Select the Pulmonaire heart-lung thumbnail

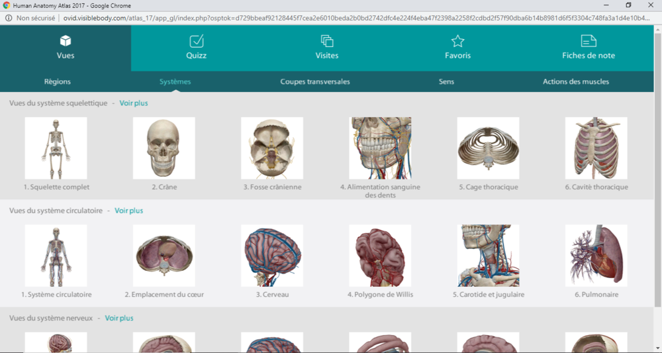click(x=596, y=256)
